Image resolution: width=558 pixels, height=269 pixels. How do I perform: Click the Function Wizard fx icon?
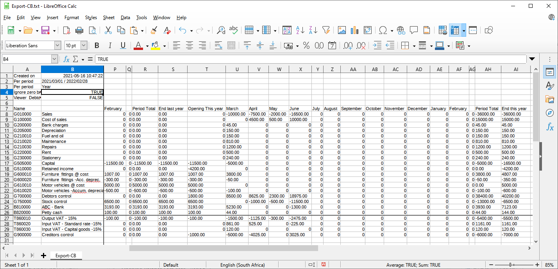pyautogui.click(x=66, y=59)
